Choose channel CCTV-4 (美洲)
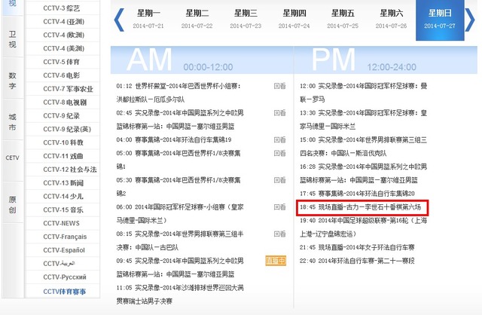This screenshot has width=482, height=315. click(x=63, y=48)
